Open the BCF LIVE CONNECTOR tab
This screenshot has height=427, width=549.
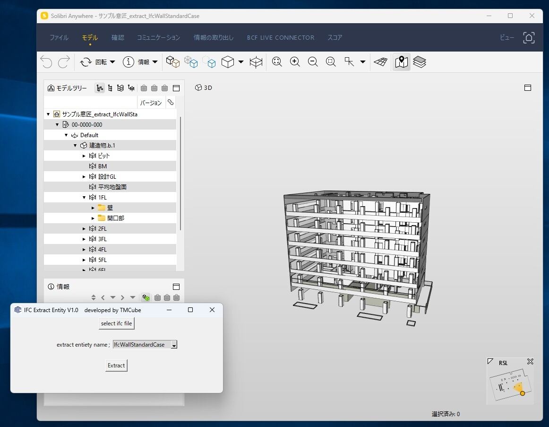(x=281, y=37)
